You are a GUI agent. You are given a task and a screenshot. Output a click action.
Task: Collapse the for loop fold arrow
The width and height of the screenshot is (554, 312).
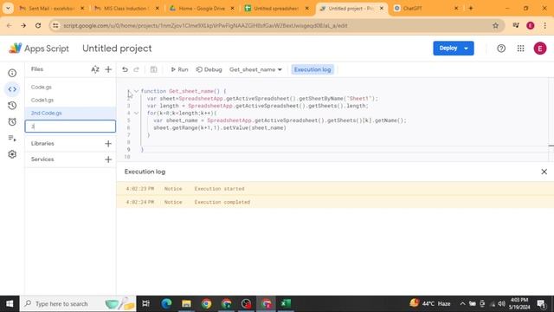[136, 114]
